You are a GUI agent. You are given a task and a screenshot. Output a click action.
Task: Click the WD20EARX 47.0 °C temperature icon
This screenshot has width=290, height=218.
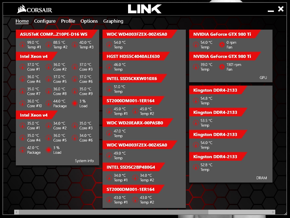109,133
